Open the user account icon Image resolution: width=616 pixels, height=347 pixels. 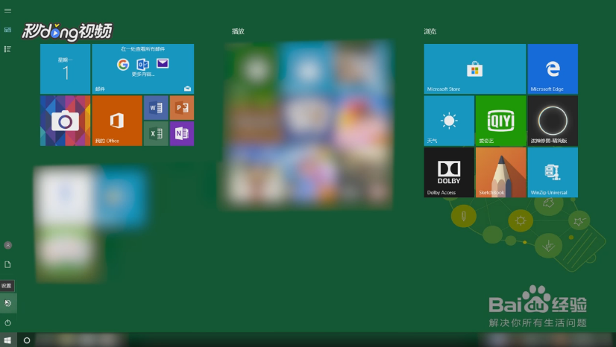click(x=7, y=246)
